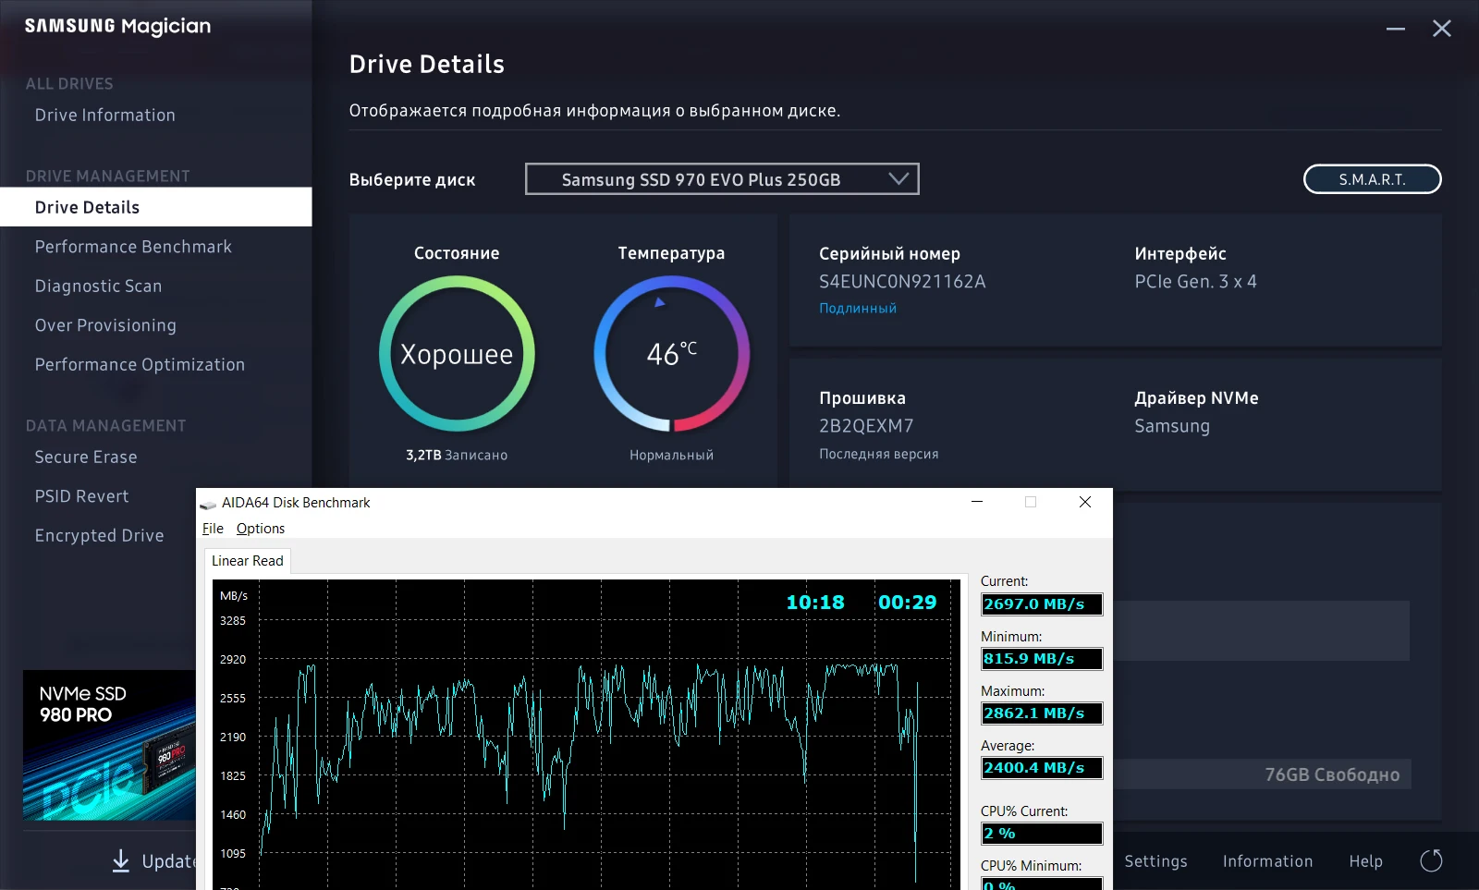Select Secure Erase from sidebar
This screenshot has height=890, width=1479.
coord(86,457)
